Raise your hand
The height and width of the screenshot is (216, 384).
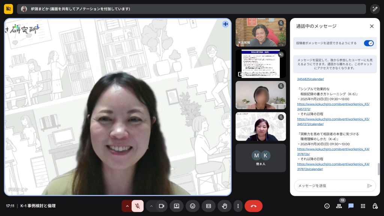(x=224, y=206)
